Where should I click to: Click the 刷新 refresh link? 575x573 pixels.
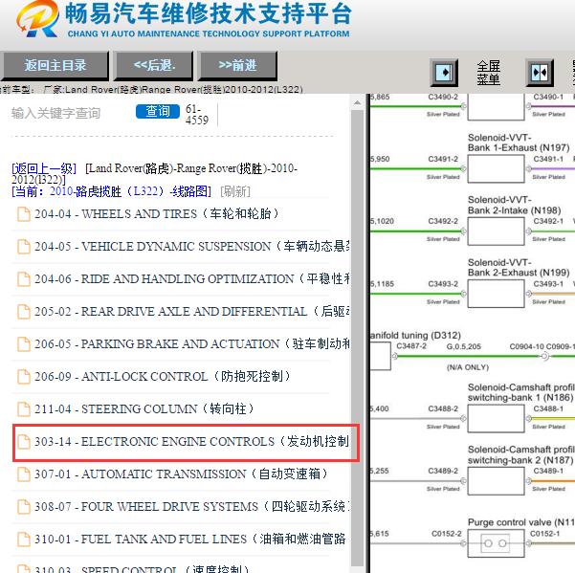click(x=235, y=191)
